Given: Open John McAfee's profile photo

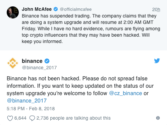Looking at the screenshot, I should [x=13, y=12].
